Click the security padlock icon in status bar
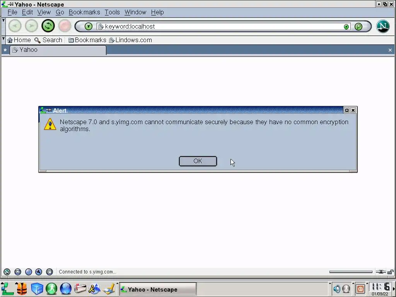This screenshot has height=297, width=396. (x=391, y=272)
